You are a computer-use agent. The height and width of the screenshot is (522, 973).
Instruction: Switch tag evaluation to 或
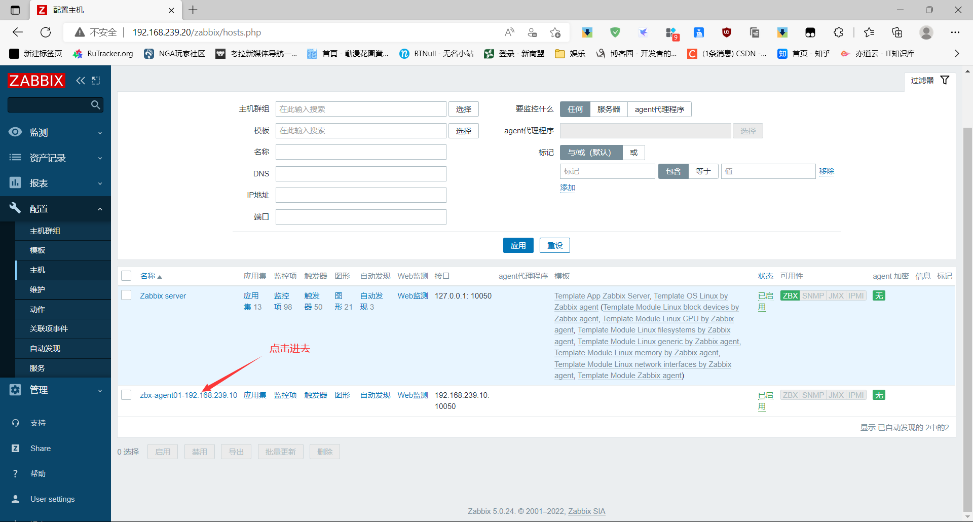(633, 153)
